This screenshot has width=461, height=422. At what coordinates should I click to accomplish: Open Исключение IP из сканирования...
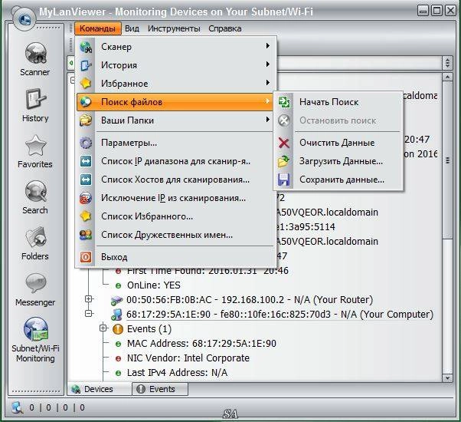pyautogui.click(x=175, y=198)
